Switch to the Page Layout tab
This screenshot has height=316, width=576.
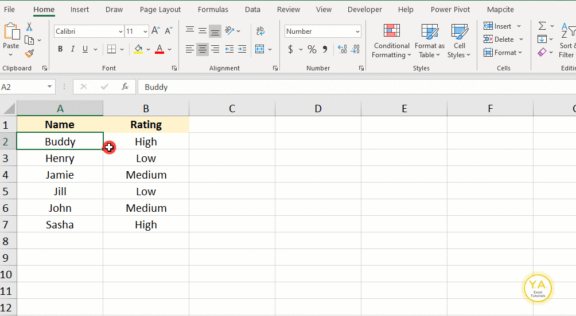point(160,10)
